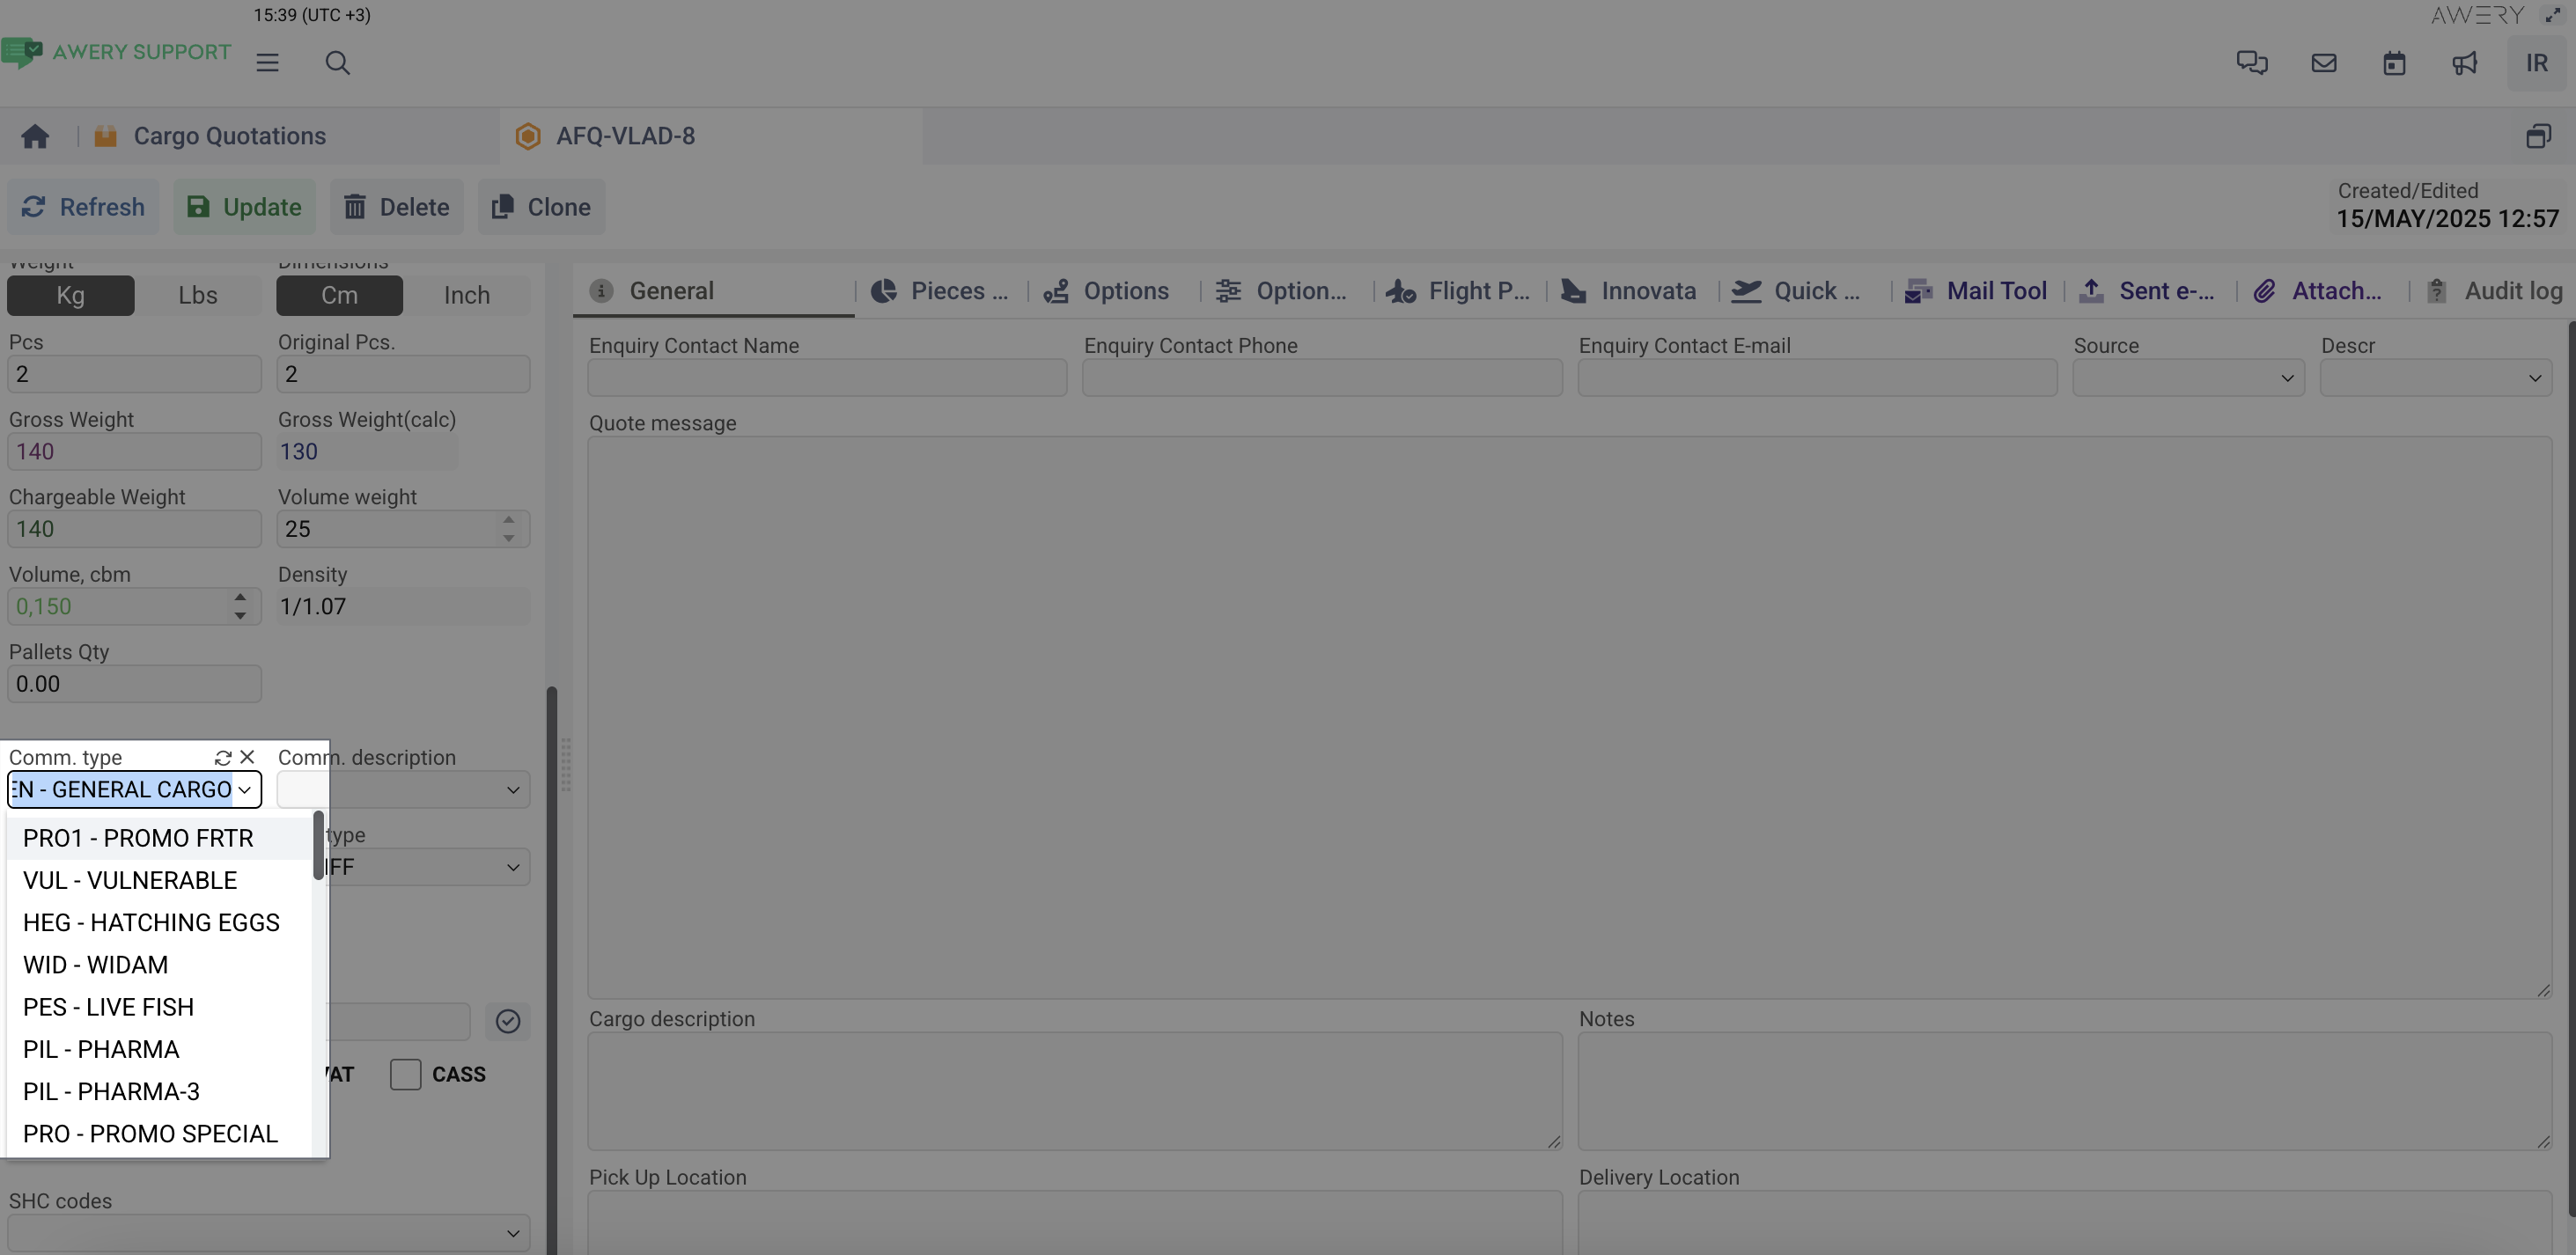Image resolution: width=2576 pixels, height=1255 pixels.
Task: Switch weight unit to Lbs
Action: [197, 295]
